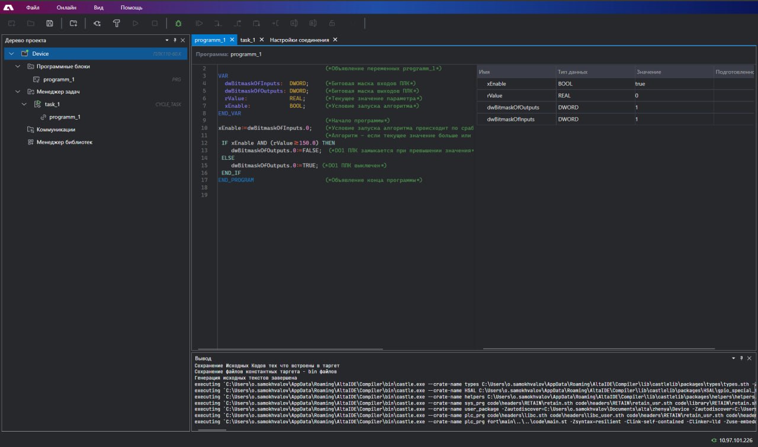Open the Онлайн menu
Screen dimensions: 758x447
[66, 8]
